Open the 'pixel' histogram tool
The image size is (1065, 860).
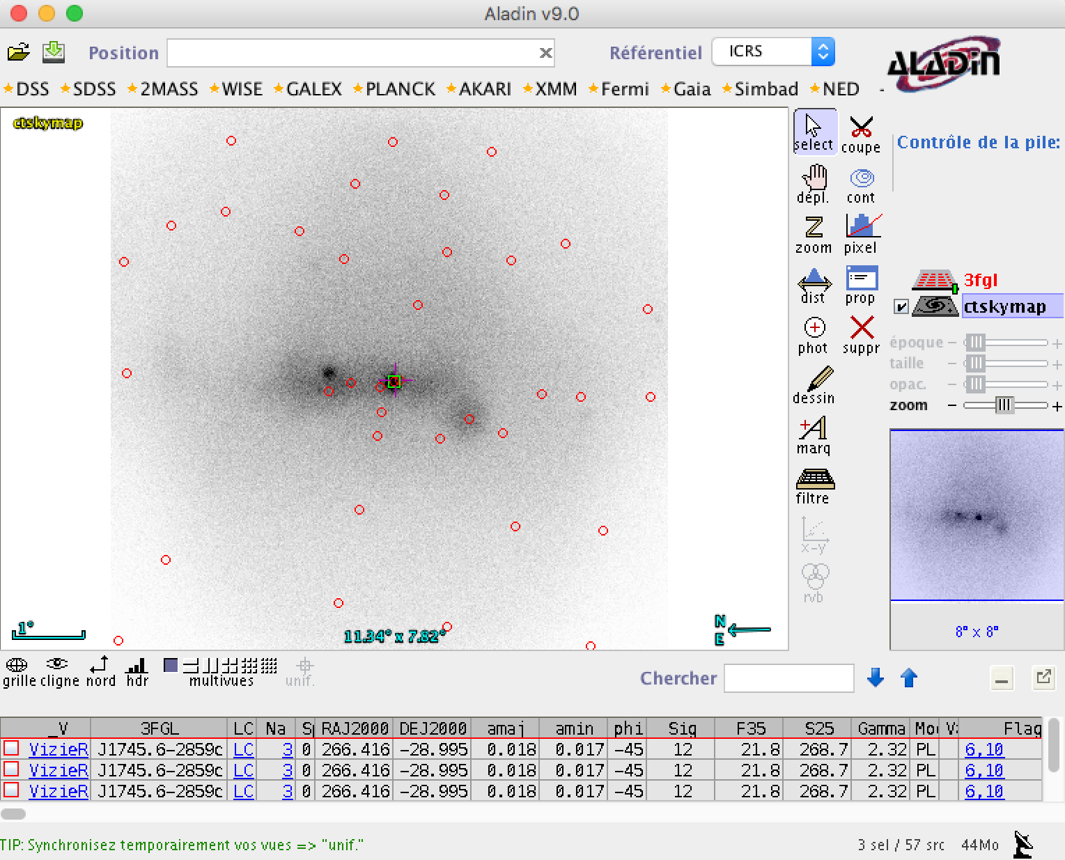click(861, 235)
